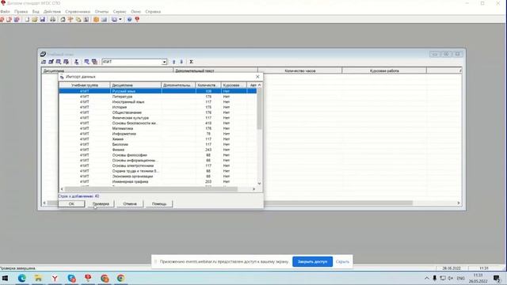The width and height of the screenshot is (507, 285).
Task: Select the Информатика row
Action: [x=158, y=134]
